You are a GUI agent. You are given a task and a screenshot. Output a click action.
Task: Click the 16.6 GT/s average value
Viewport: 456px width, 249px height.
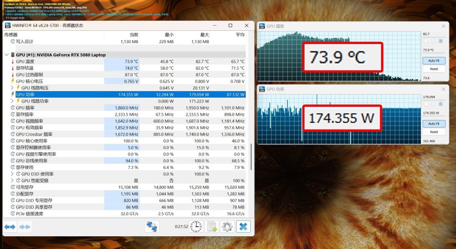(x=236, y=213)
